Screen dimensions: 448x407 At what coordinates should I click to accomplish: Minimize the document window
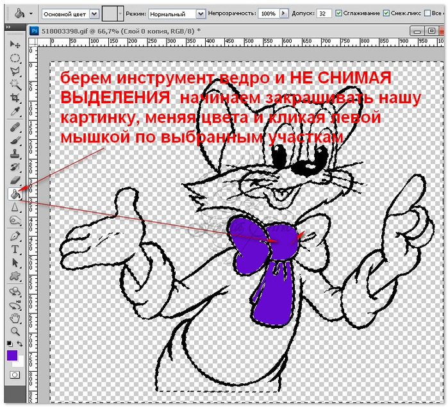point(417,31)
